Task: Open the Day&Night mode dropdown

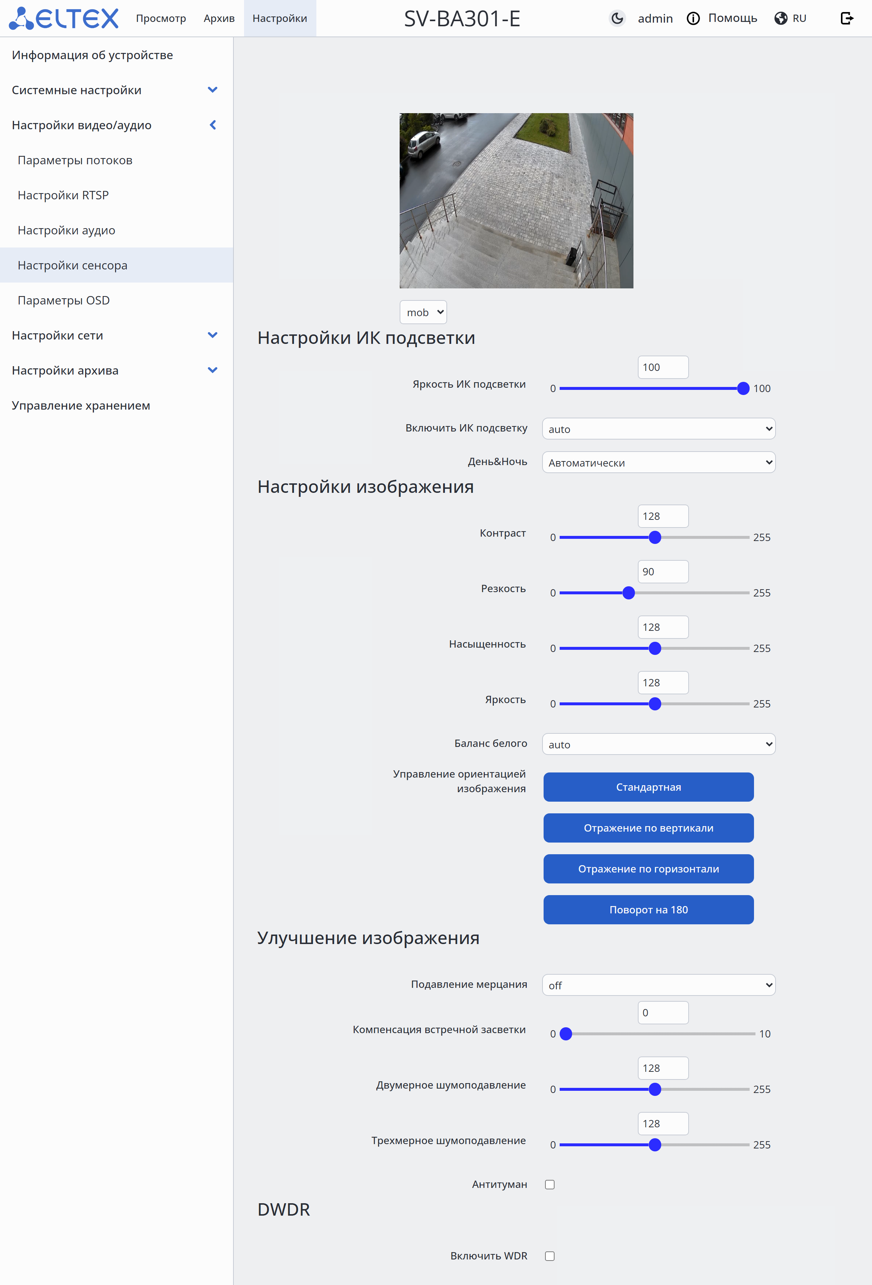Action: click(x=658, y=462)
